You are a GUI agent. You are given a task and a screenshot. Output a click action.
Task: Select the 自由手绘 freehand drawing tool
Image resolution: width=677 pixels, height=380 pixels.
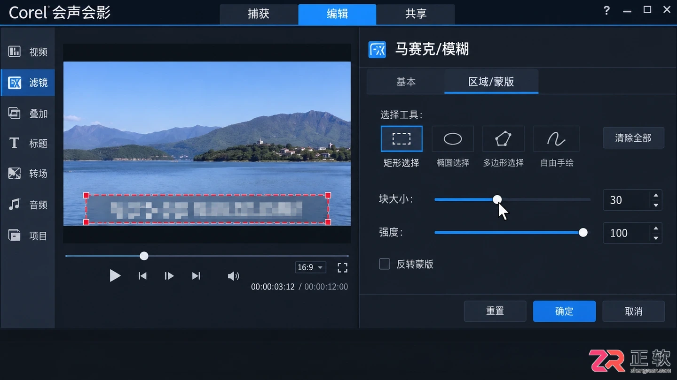(556, 139)
